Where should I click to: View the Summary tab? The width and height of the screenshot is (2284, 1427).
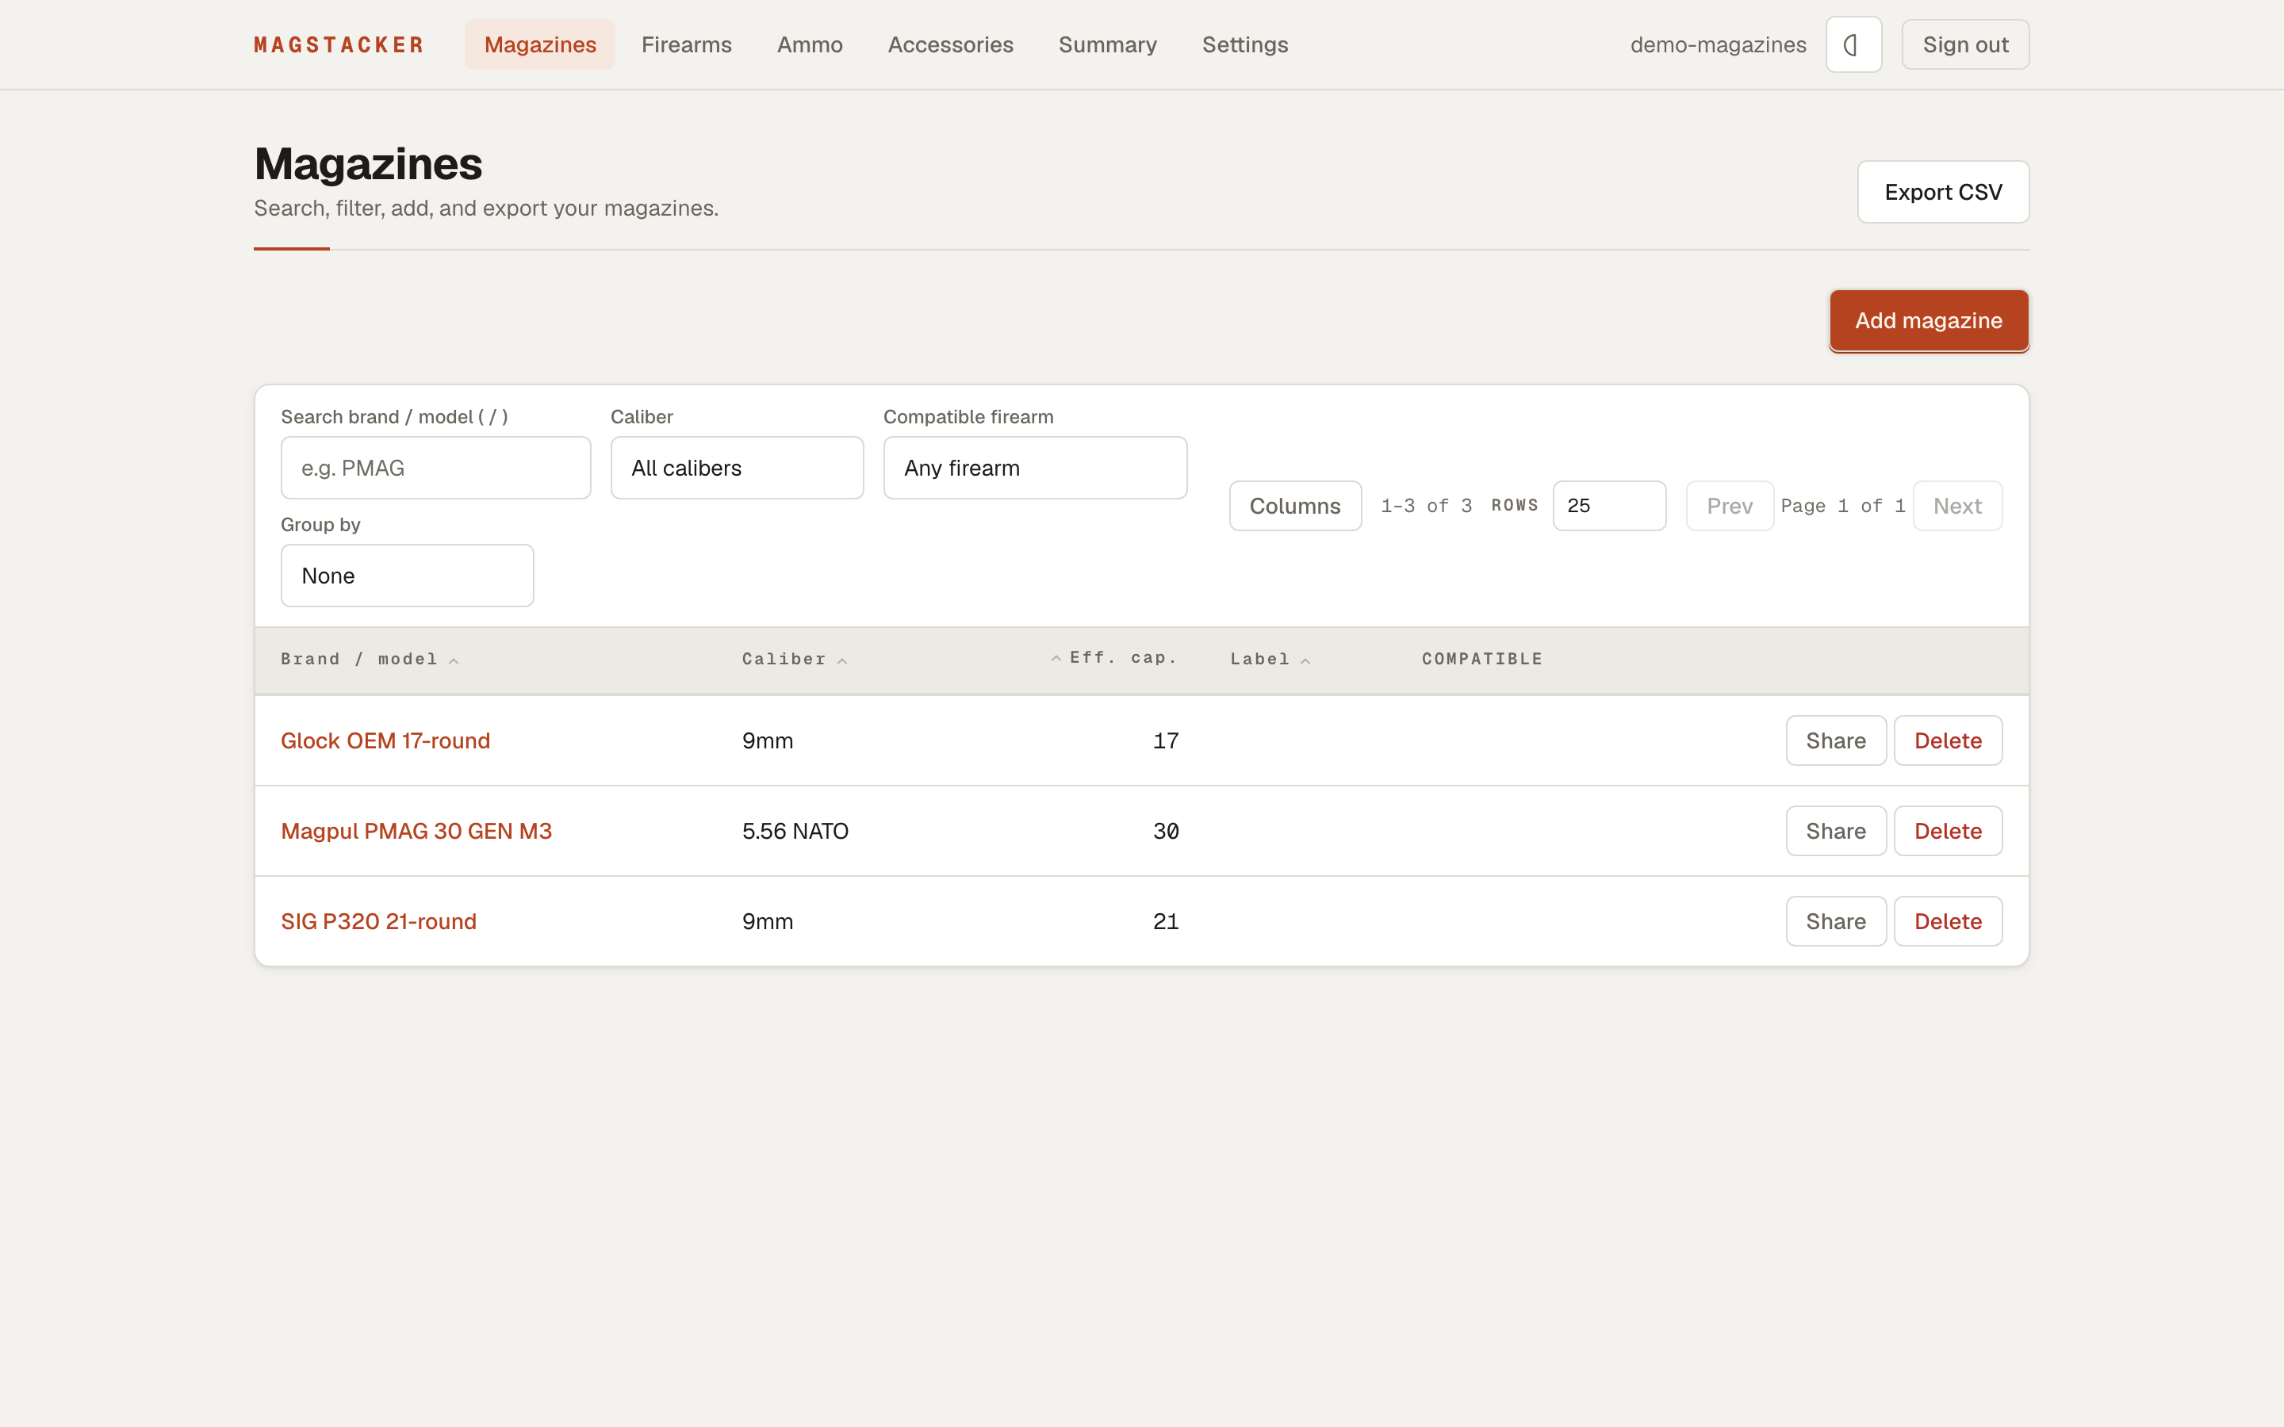1107,44
